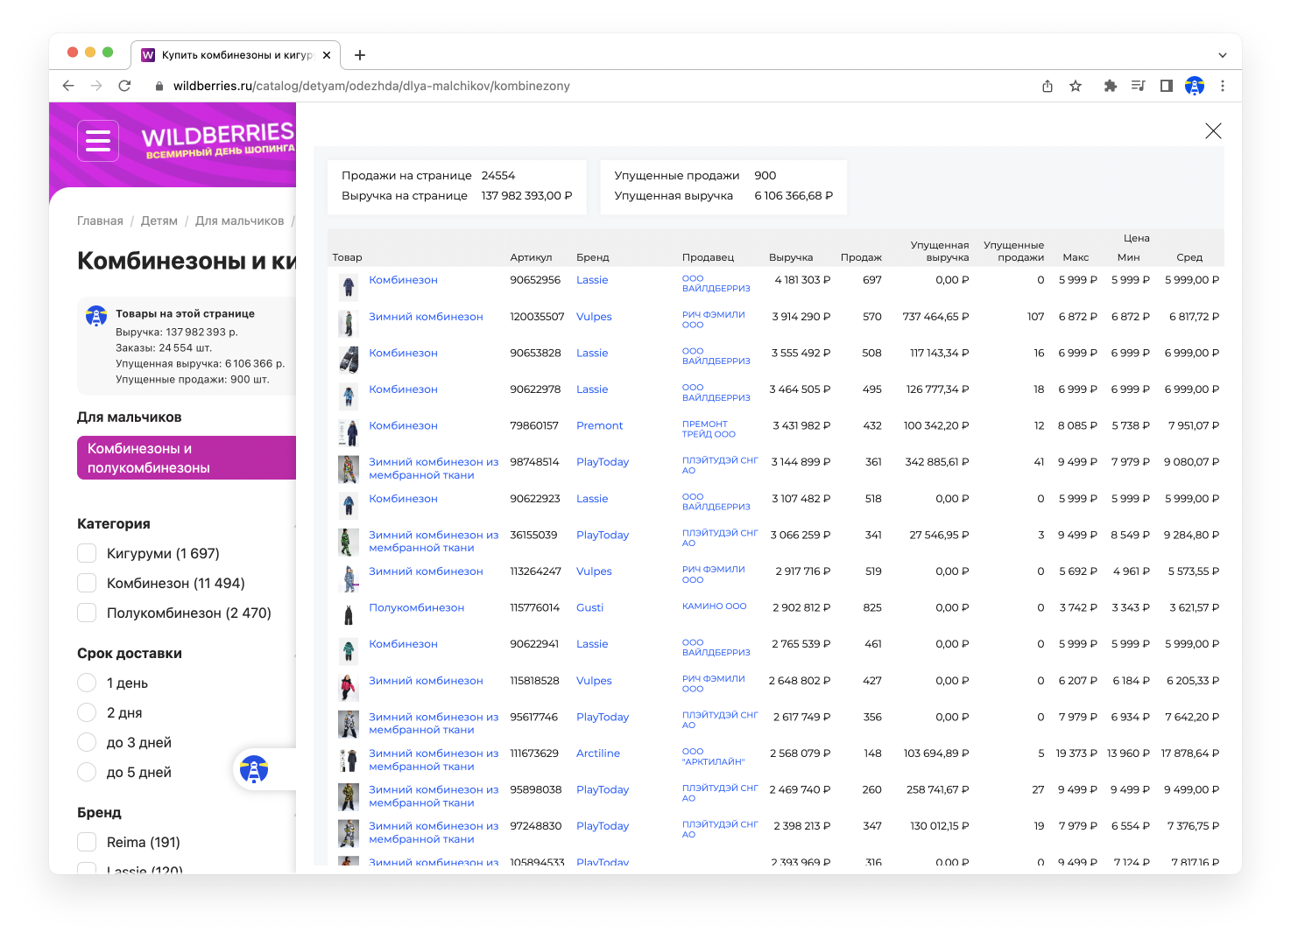1291x939 pixels.
Task: Go to Для мальчиков breadcrumb
Action: (x=240, y=221)
